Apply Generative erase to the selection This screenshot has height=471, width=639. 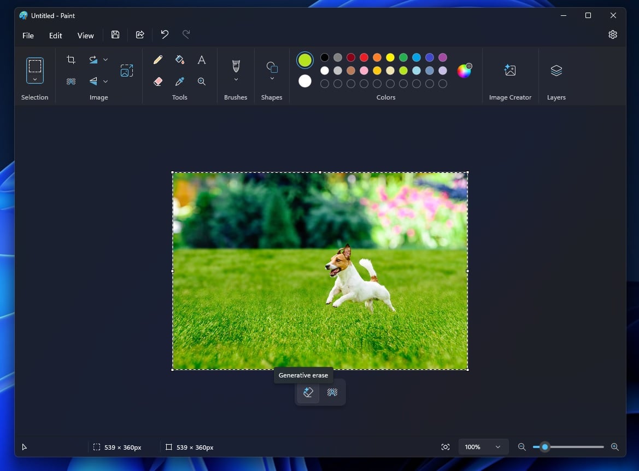pyautogui.click(x=308, y=392)
